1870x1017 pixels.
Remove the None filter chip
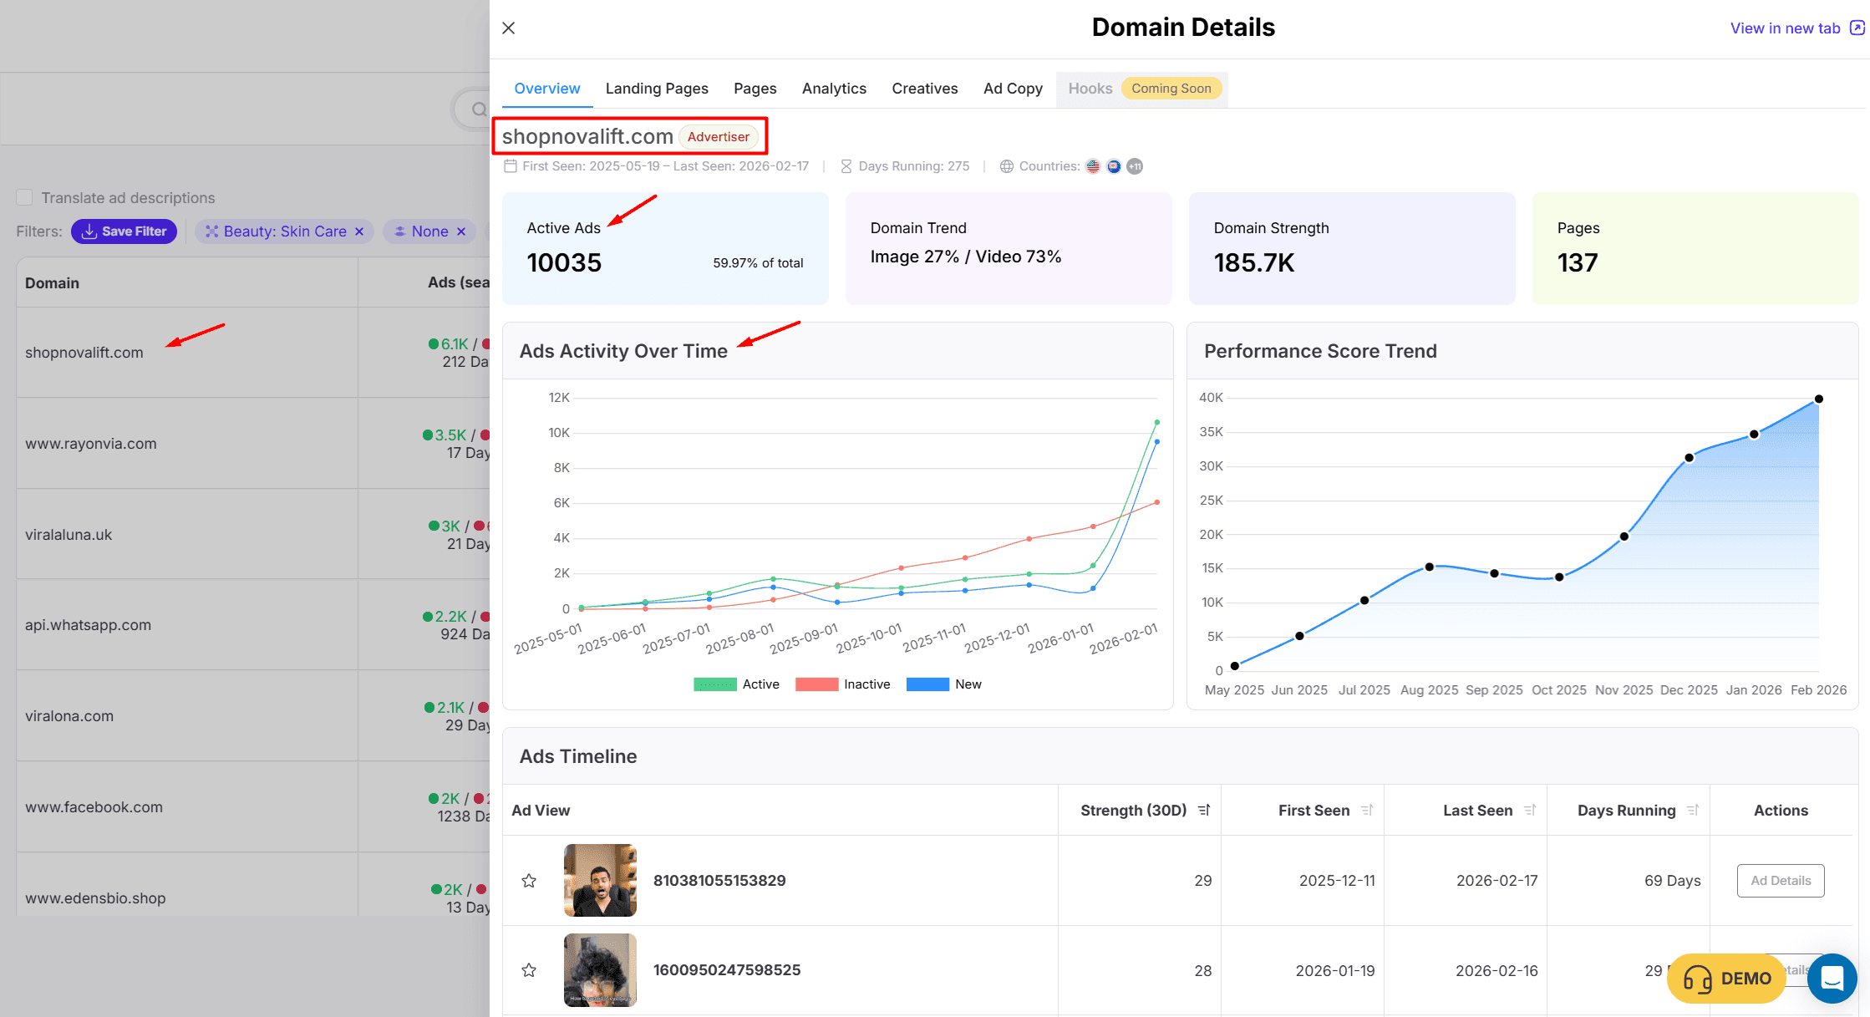coord(461,231)
